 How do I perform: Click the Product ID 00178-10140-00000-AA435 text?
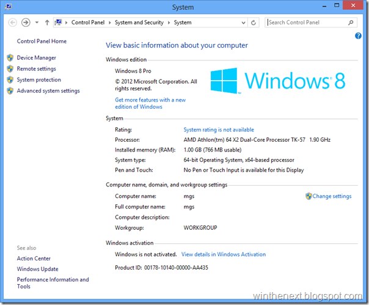click(x=161, y=268)
